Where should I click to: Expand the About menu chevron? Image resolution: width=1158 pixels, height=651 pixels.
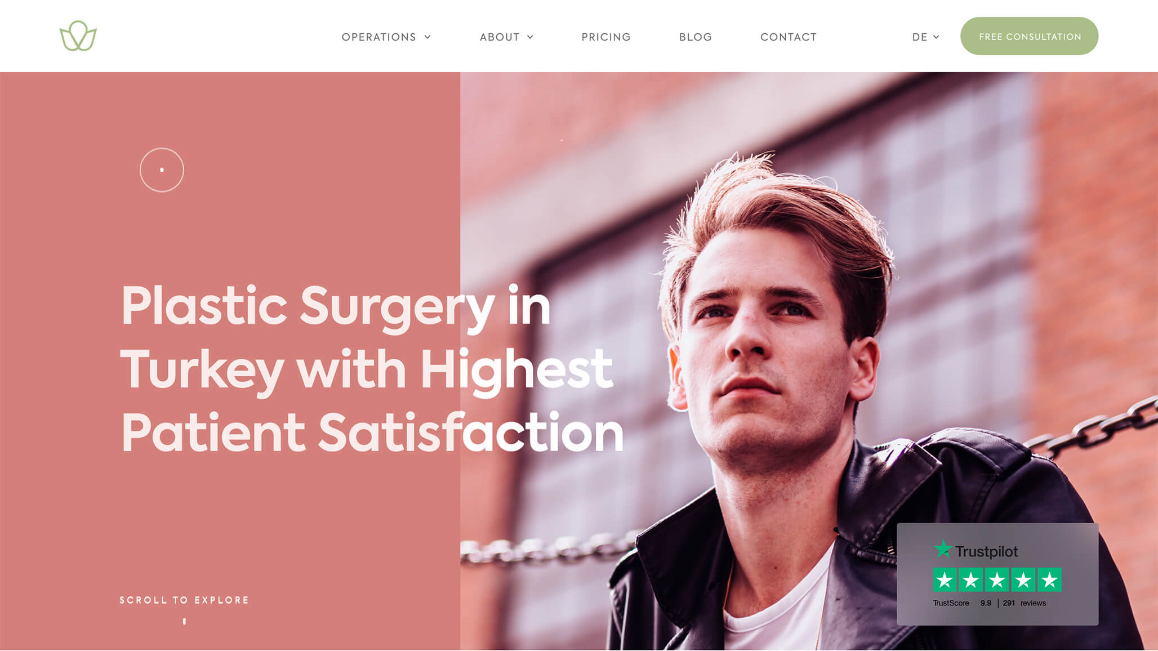coord(530,37)
